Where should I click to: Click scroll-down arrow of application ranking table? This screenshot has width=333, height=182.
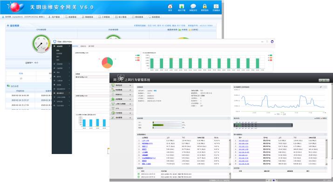point(230,164)
